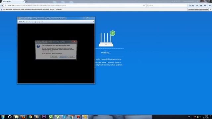Image resolution: width=212 pixels, height=119 pixels.
Task: Dismiss the captive portal notification bar
Action: [x=210, y=10]
